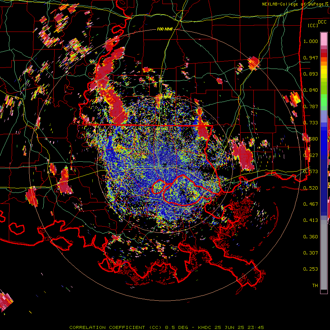Select the 0.253 legend value
Viewport: 330px width, 330px height.
coord(311,269)
